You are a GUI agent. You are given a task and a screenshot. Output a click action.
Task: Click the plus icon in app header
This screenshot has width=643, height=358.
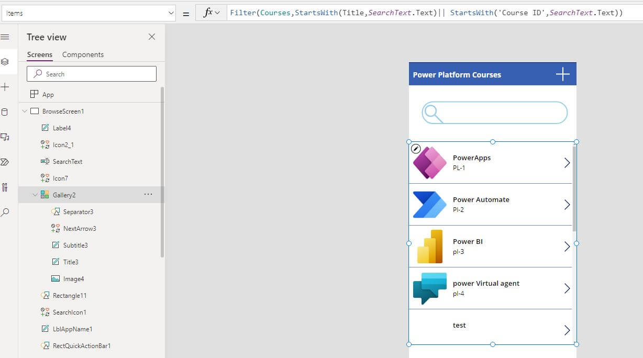(562, 74)
